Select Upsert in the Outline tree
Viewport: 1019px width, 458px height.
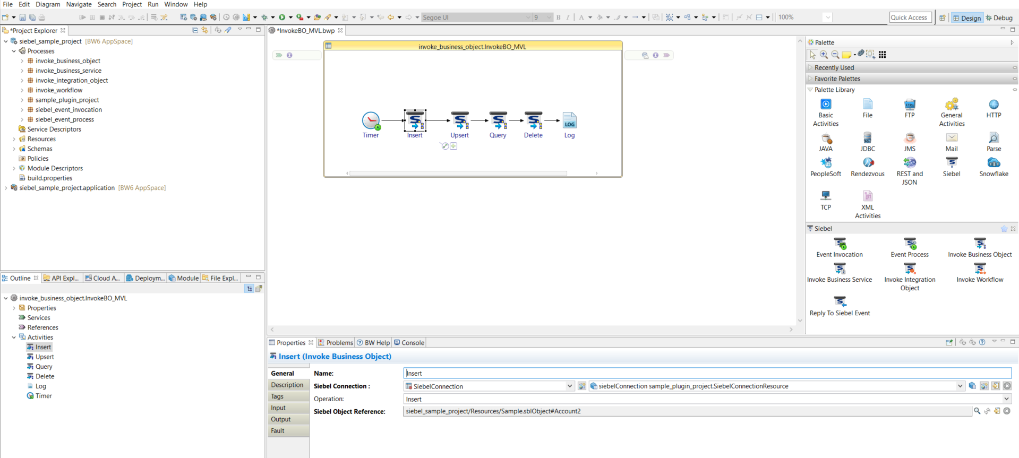click(45, 357)
